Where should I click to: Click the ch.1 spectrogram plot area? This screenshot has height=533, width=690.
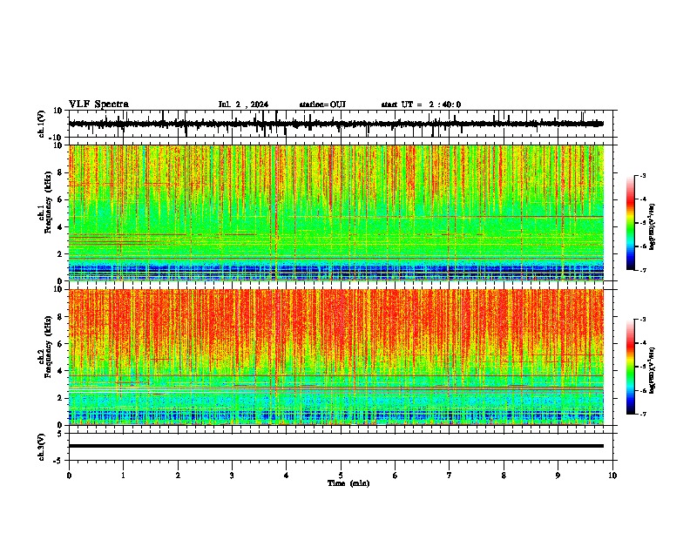point(336,213)
